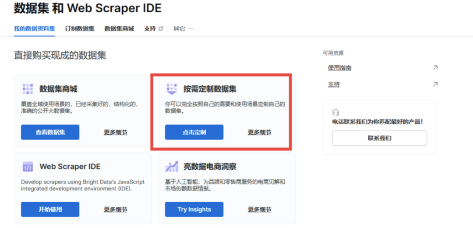Open 更多细节 link in 数据集商城 card
The width and height of the screenshot is (473, 228).
tap(116, 133)
